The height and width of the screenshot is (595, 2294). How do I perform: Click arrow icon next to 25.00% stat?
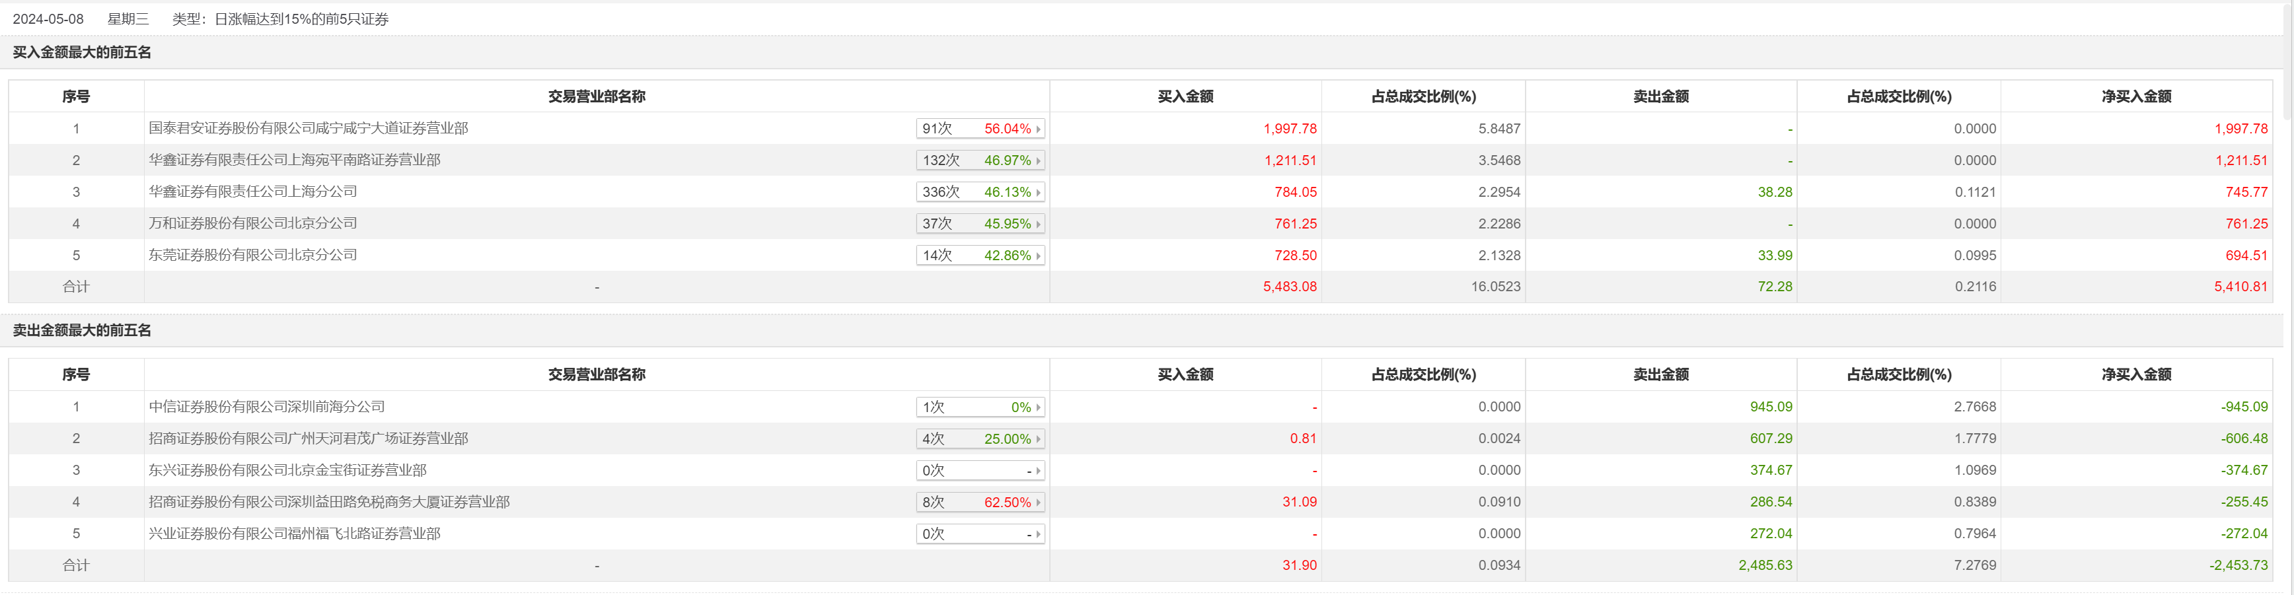pyautogui.click(x=1039, y=439)
